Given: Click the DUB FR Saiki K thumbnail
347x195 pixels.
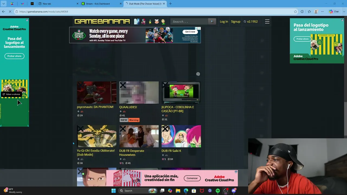Looking at the screenshot, I should point(181,136).
